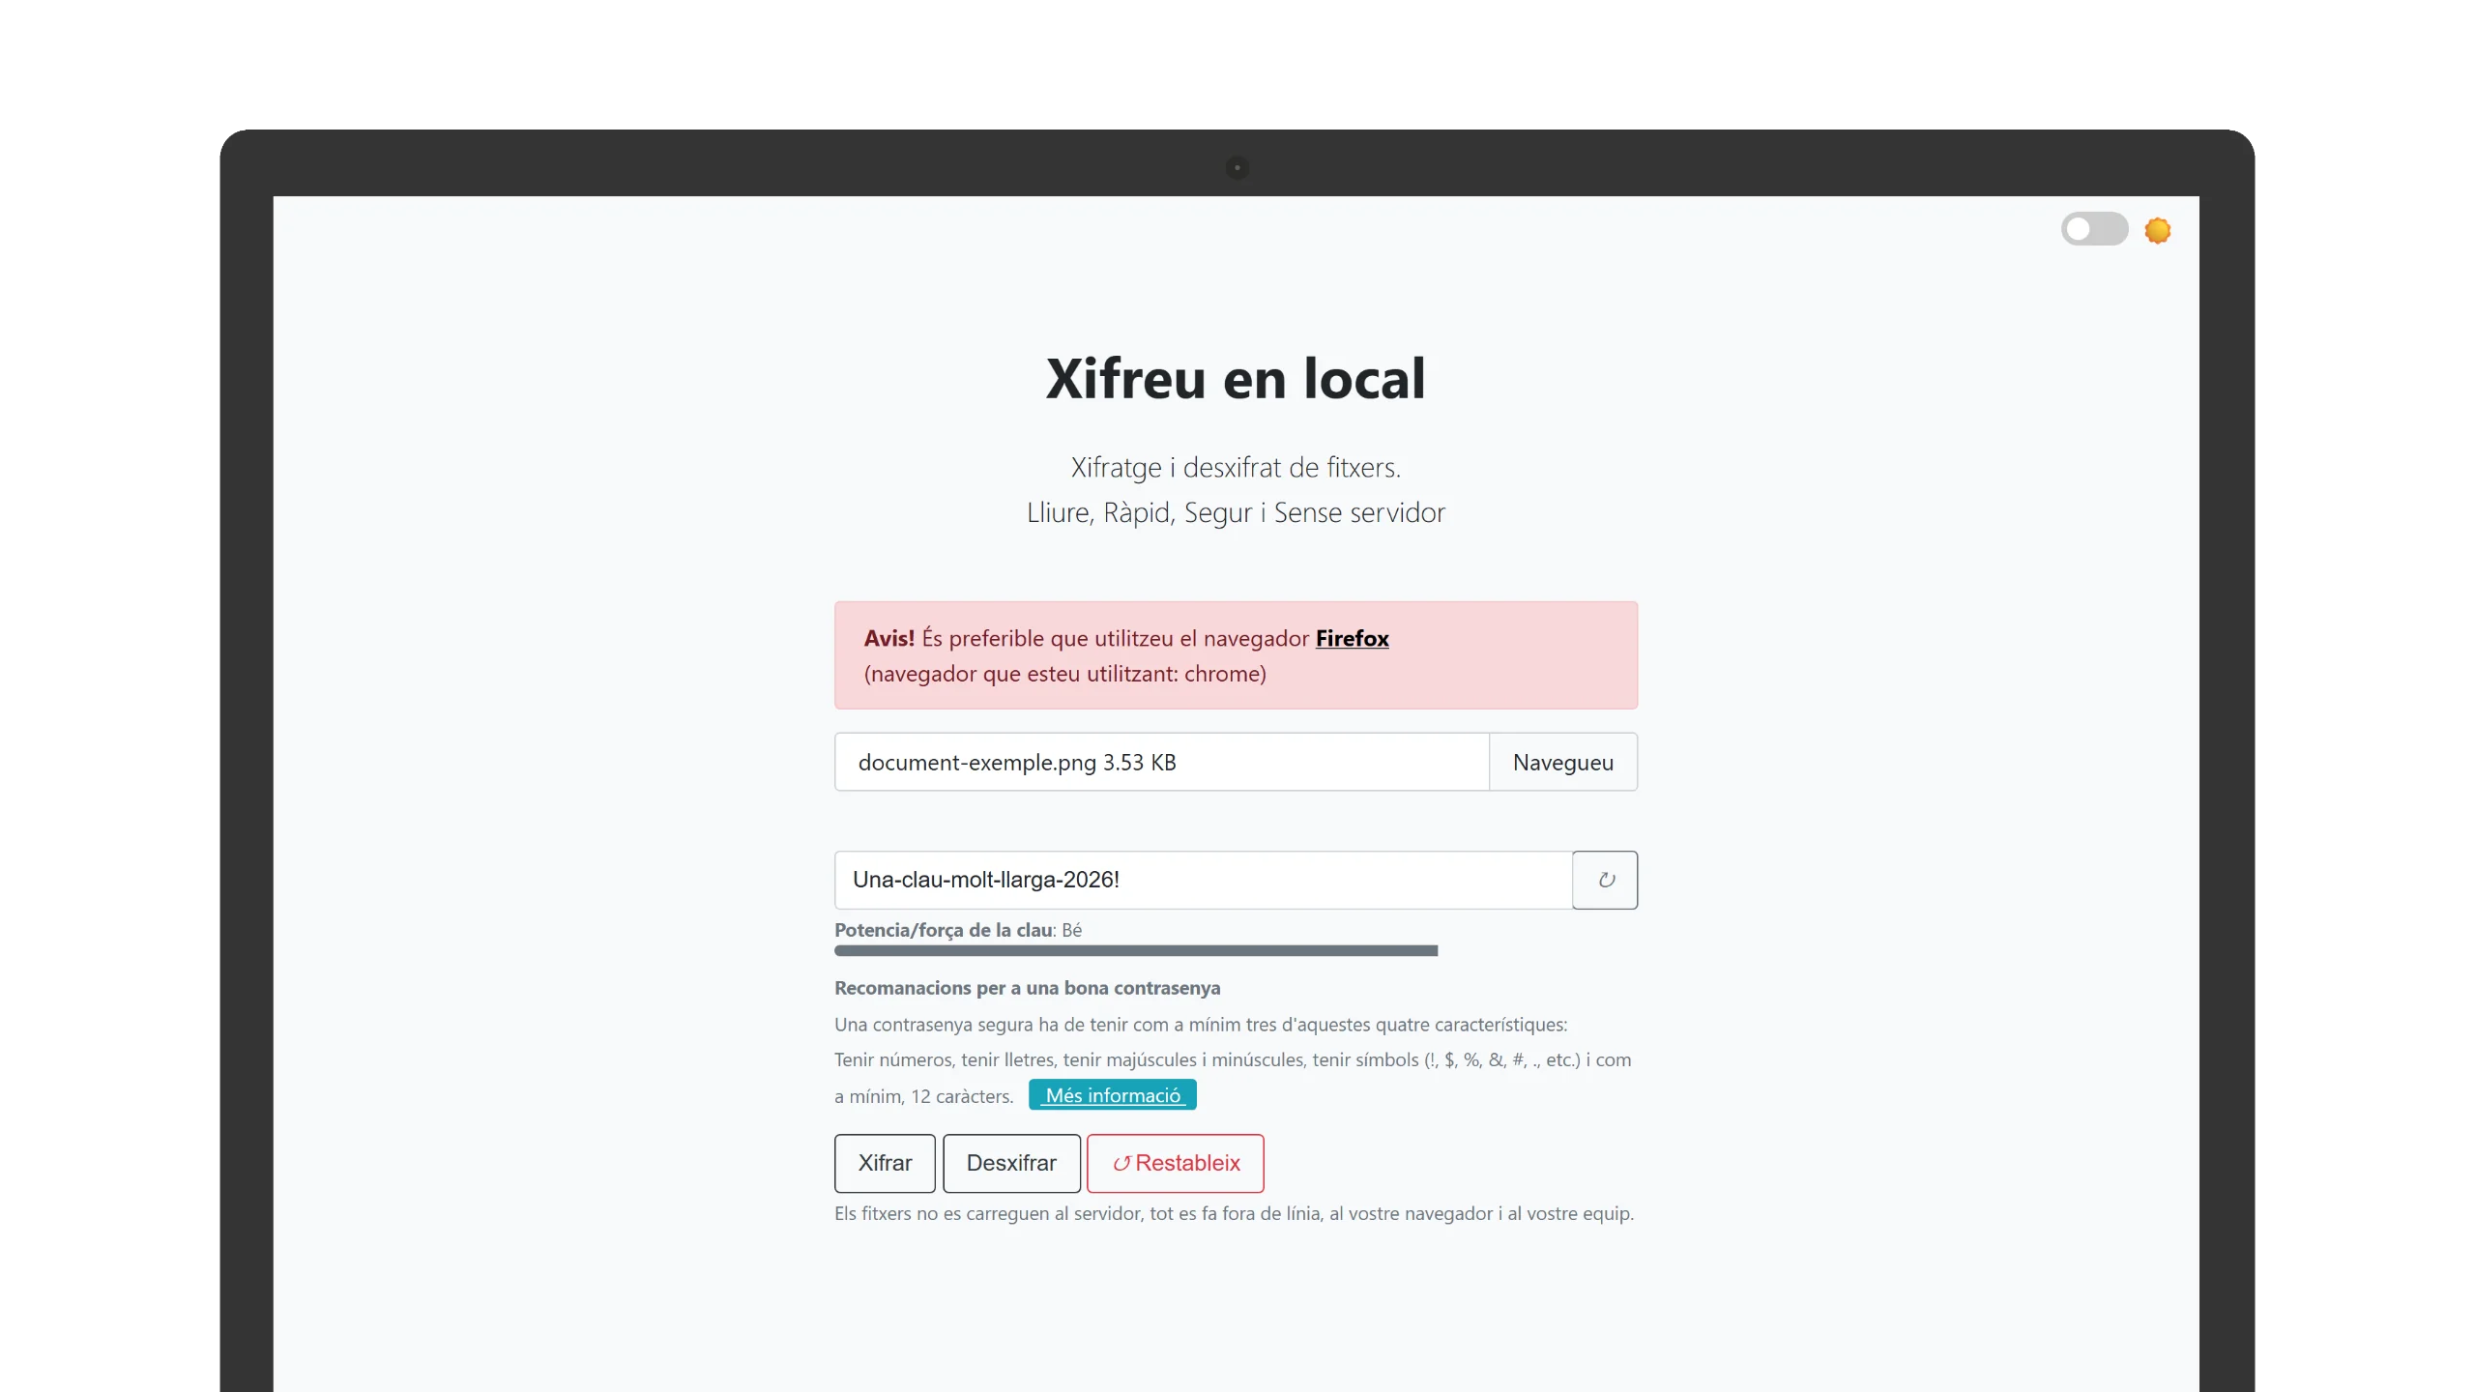This screenshot has height=1392, width=2475.
Task: Click '(navegador que esteu utilitzant: chrome)' text
Action: (x=1065, y=674)
